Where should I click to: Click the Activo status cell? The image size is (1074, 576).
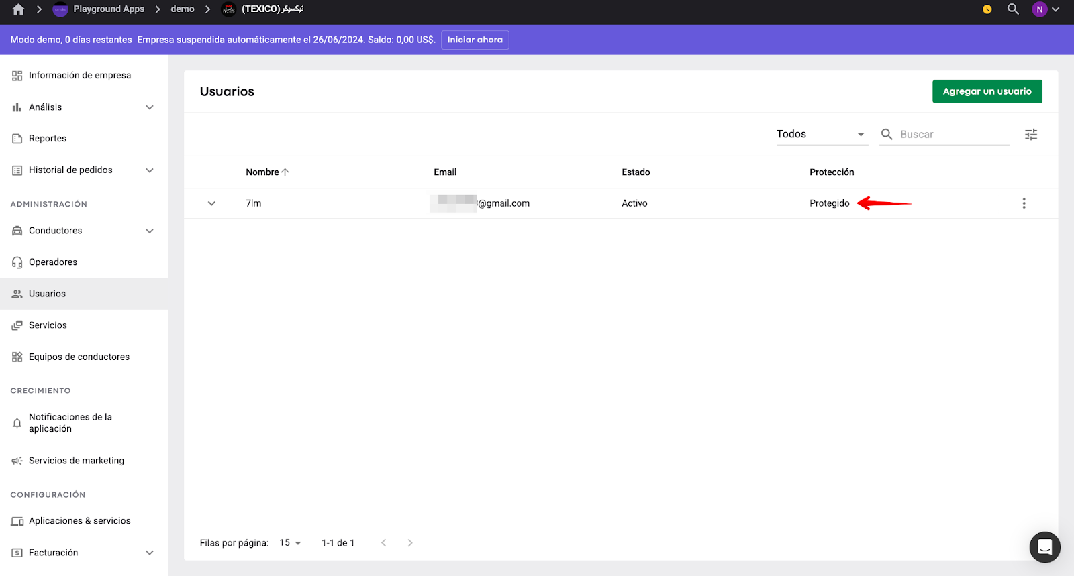pyautogui.click(x=634, y=203)
